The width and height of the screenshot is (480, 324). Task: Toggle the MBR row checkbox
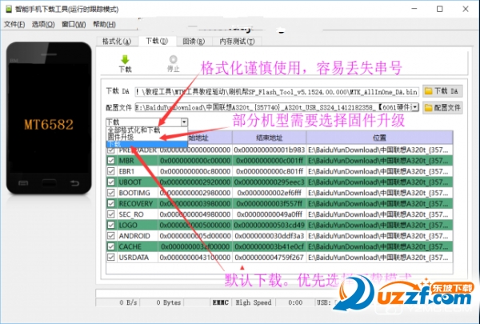point(111,161)
